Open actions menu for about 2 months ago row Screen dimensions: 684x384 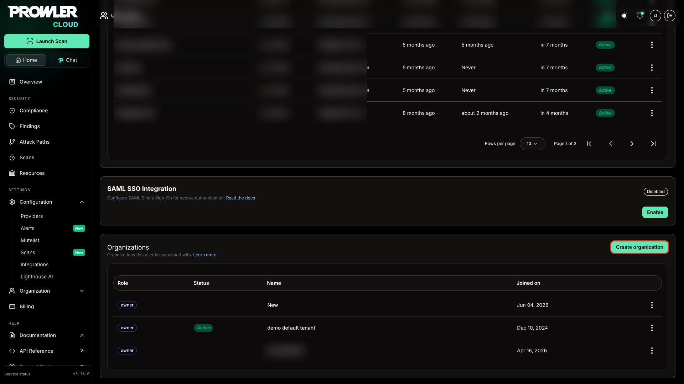tap(652, 113)
